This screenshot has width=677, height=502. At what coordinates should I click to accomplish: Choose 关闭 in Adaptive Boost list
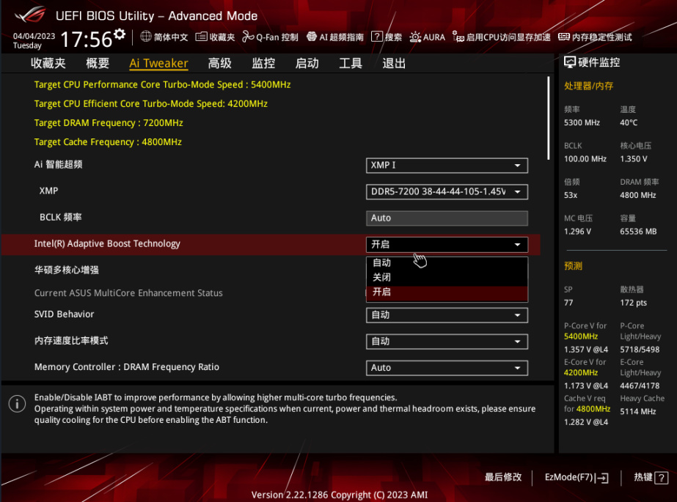click(x=447, y=277)
